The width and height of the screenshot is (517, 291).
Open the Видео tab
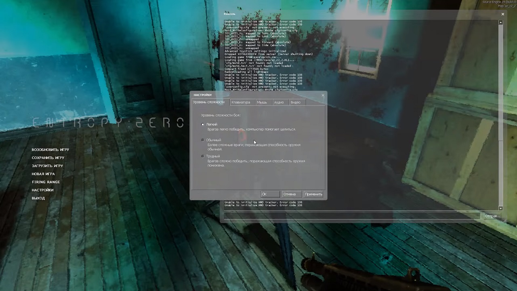(x=295, y=102)
